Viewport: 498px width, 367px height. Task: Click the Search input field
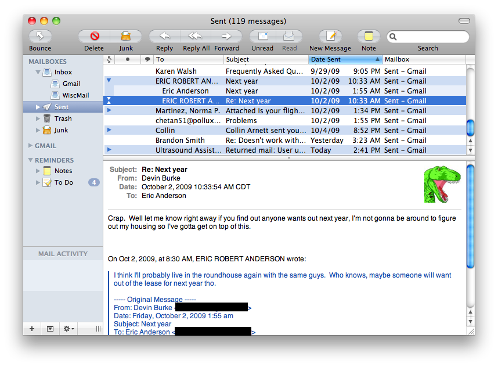coord(428,37)
